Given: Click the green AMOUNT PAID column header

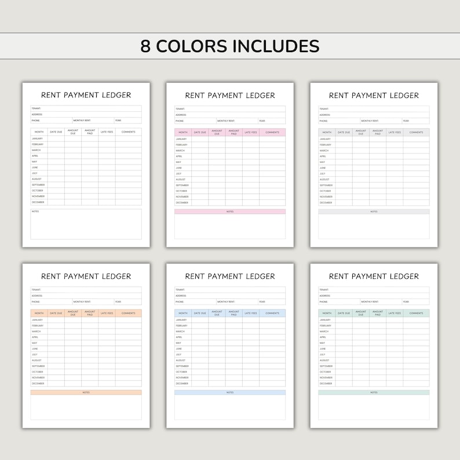Looking at the screenshot, I should pos(378,313).
